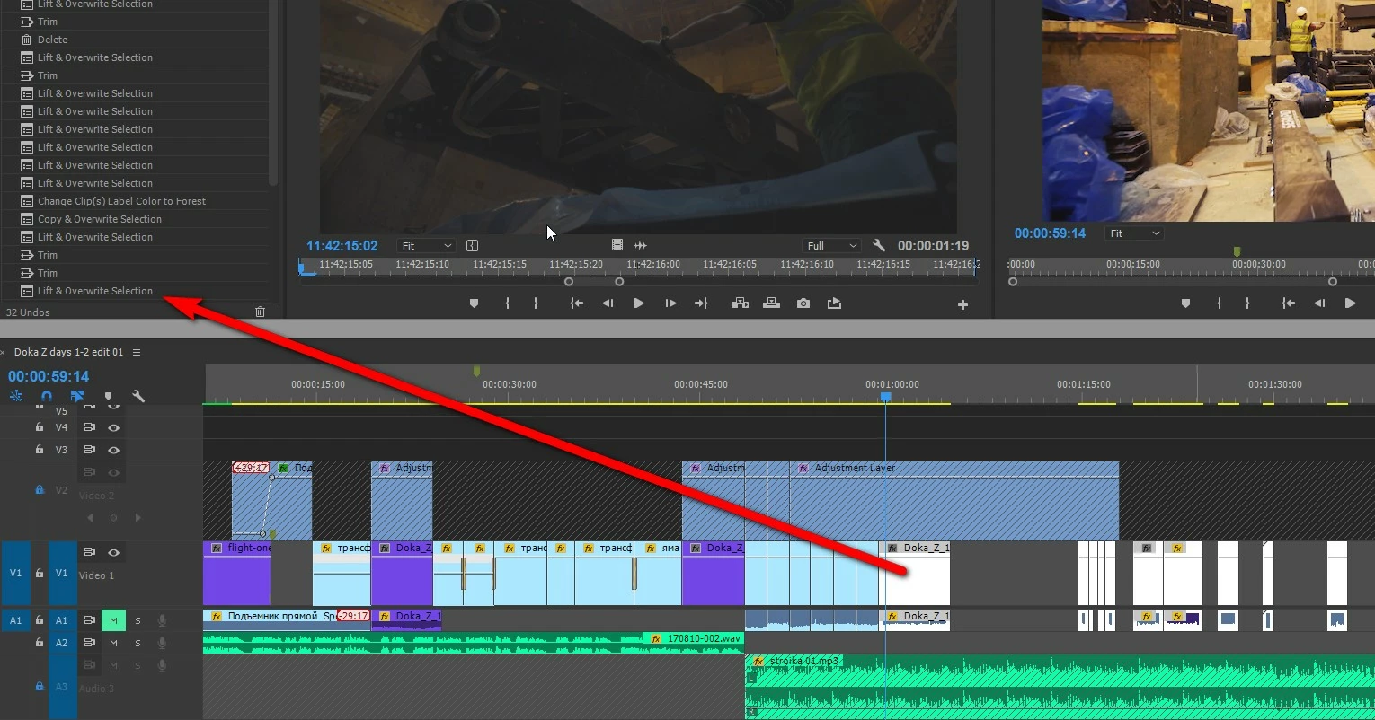
Task: Open Program monitor Fit zoom dropdown
Action: [x=1135, y=233]
